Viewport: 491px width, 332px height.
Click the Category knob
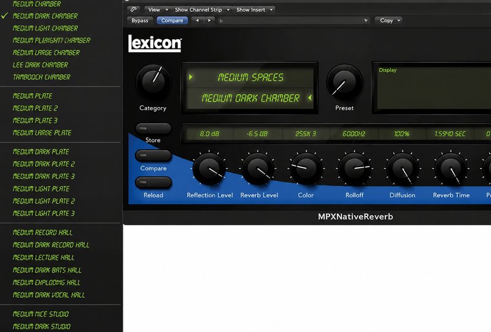click(153, 82)
